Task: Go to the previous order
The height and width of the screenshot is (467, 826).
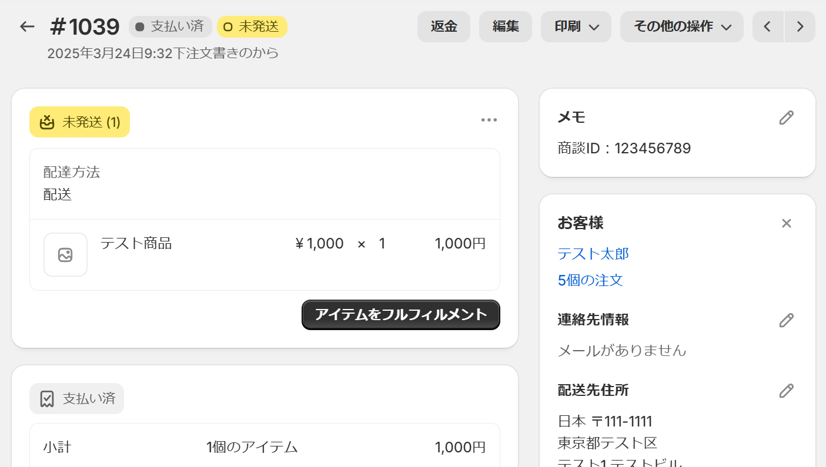Action: pos(768,26)
